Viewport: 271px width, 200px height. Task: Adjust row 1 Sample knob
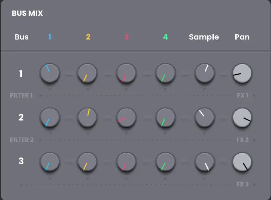[205, 73]
